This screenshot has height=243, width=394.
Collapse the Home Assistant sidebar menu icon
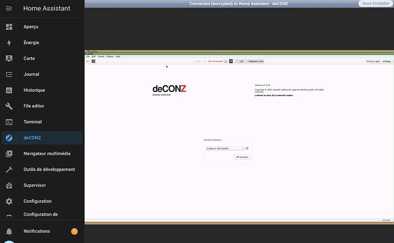pyautogui.click(x=9, y=9)
